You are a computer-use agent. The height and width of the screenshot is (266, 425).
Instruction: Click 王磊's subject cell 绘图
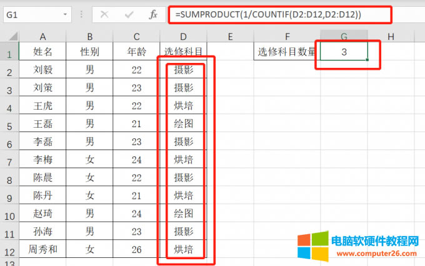pyautogui.click(x=183, y=124)
